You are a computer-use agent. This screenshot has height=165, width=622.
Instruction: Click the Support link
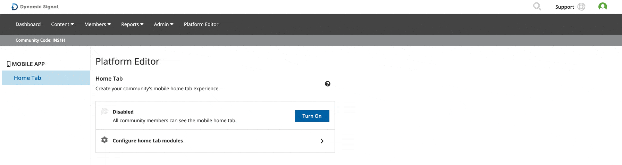point(564,7)
